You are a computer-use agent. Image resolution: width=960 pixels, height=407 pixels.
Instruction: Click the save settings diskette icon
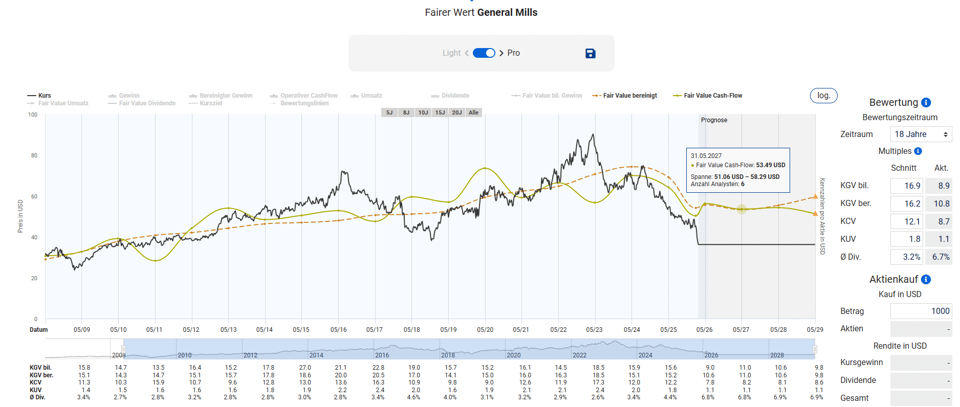[x=590, y=53]
